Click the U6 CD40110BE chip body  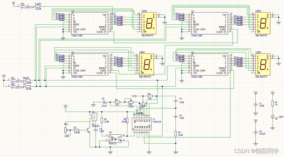(x=210, y=64)
